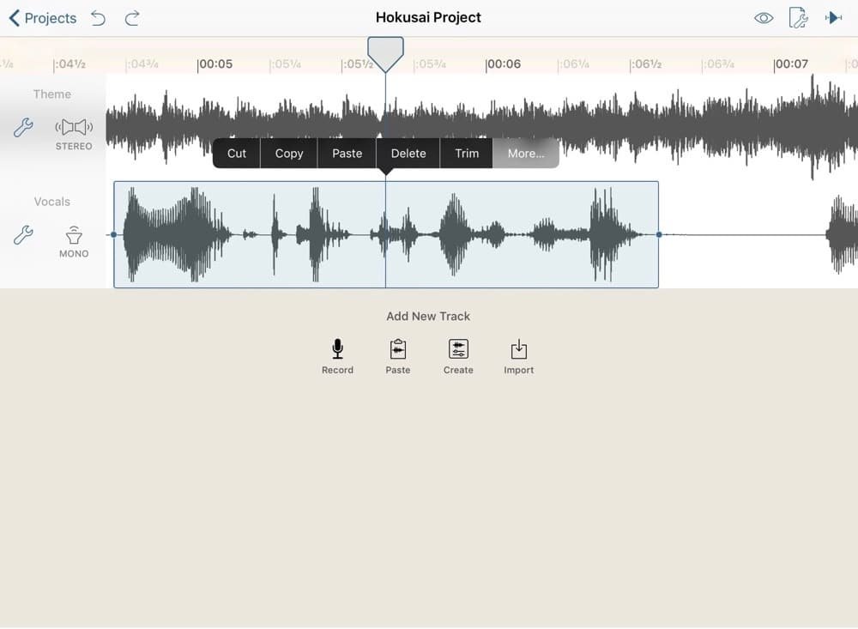Expand the More... menu options

(525, 154)
